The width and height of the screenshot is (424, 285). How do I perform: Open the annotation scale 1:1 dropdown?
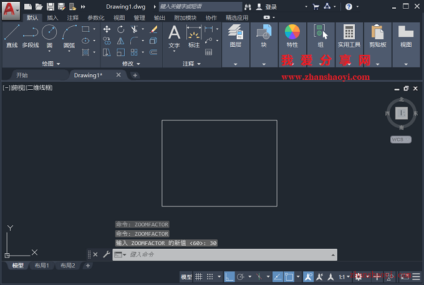344,277
